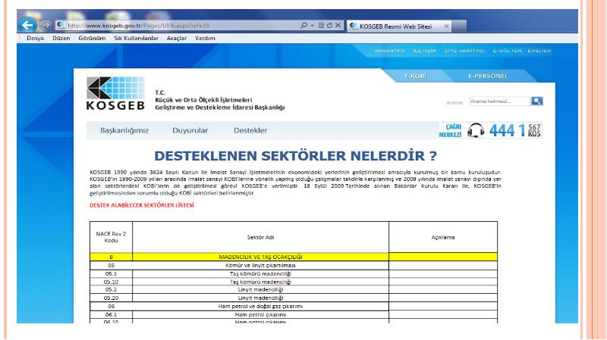The image size is (607, 340).
Task: Click the browser forward arrow button
Action: click(46, 25)
